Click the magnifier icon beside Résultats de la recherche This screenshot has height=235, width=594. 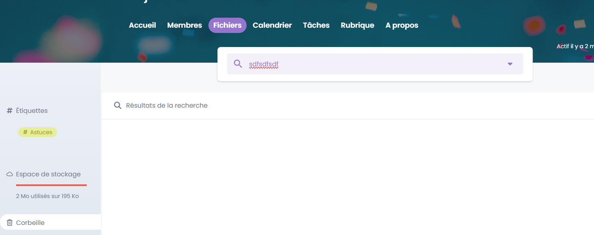[x=118, y=106]
